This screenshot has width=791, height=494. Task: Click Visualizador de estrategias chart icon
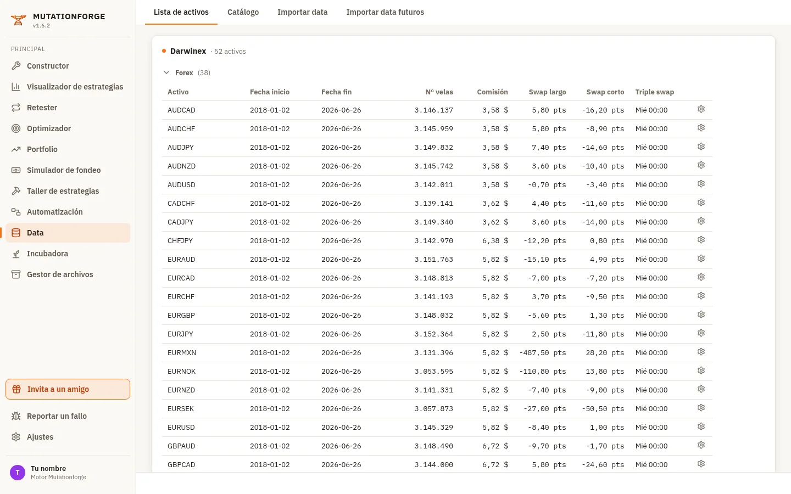(x=16, y=87)
